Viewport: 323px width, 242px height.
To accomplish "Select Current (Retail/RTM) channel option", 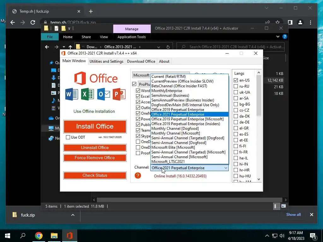I will pyautogui.click(x=190, y=77).
